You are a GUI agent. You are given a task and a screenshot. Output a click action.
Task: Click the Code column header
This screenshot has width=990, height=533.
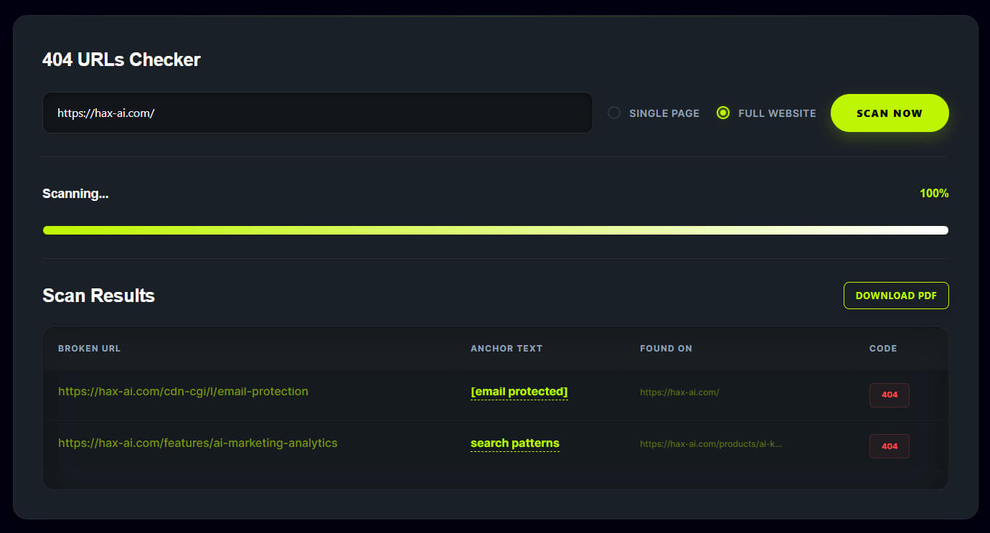click(883, 349)
